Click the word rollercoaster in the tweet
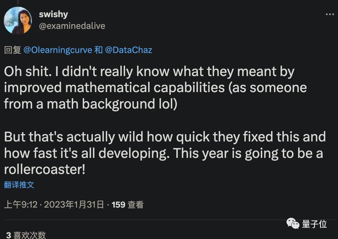This screenshot has height=239, width=338. coord(43,170)
